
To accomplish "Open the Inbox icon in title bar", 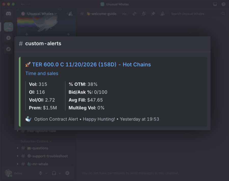I will [x=215, y=4].
